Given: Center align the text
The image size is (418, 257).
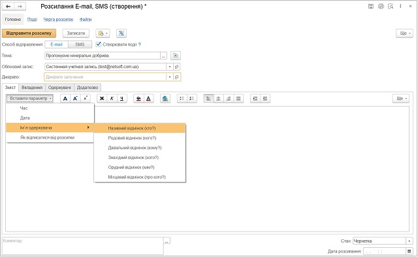Looking at the screenshot, I should click(218, 99).
